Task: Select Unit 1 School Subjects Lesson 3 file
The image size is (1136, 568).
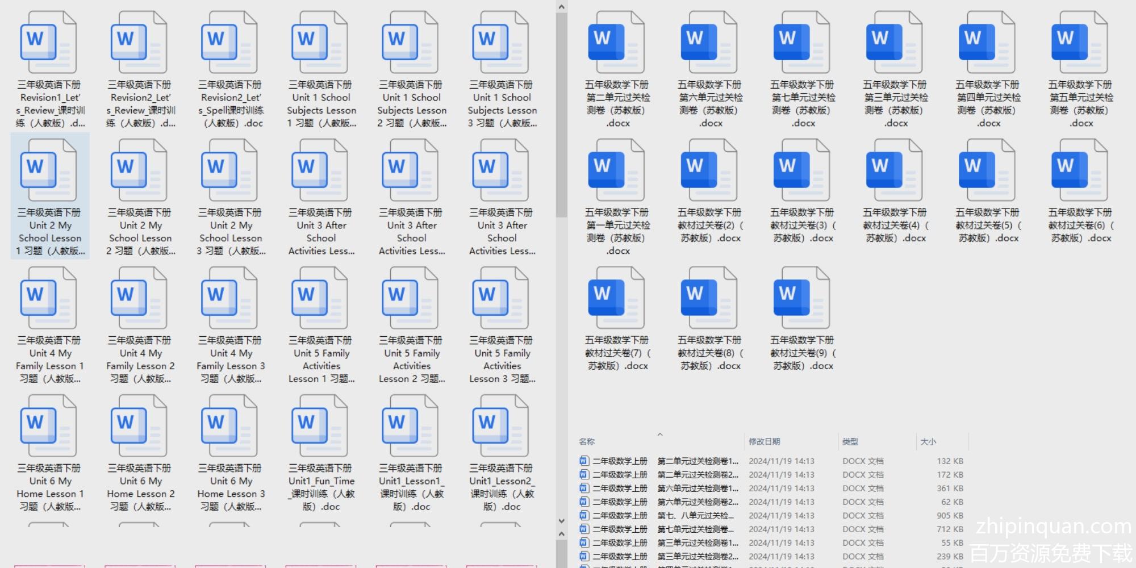Action: click(501, 43)
